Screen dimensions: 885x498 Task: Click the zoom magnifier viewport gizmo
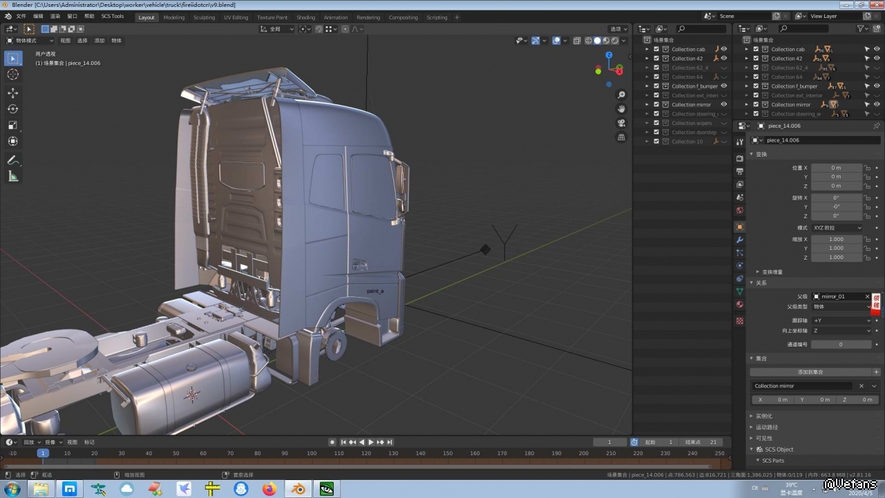(x=621, y=95)
